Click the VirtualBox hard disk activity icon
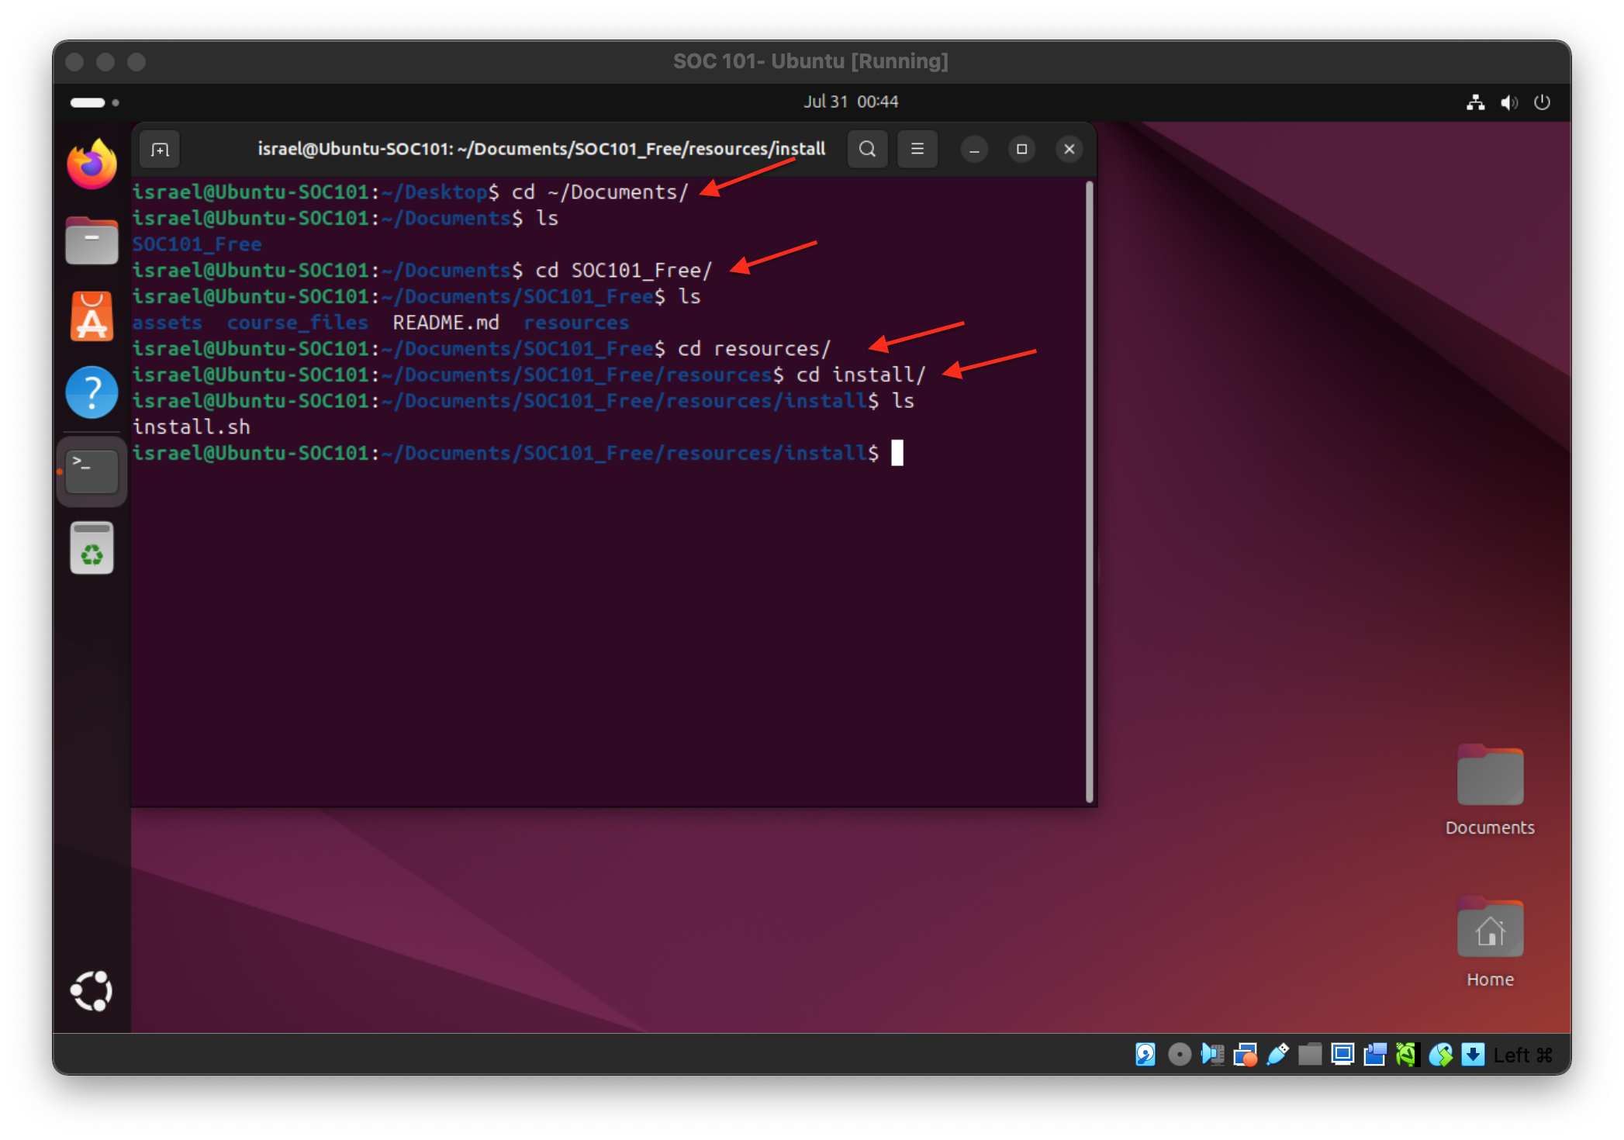1624x1140 pixels. tap(1145, 1055)
